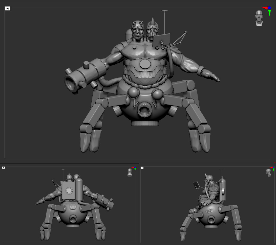Click the corner icon in the bottom-left viewport
The image size is (276, 245).
[x=4, y=167]
